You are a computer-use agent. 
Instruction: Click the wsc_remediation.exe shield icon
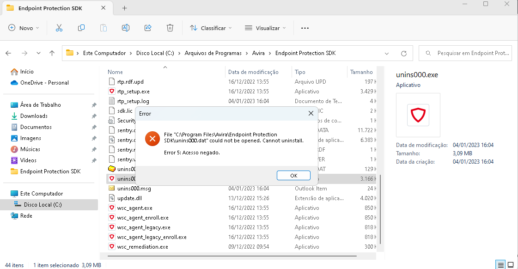click(x=112, y=246)
